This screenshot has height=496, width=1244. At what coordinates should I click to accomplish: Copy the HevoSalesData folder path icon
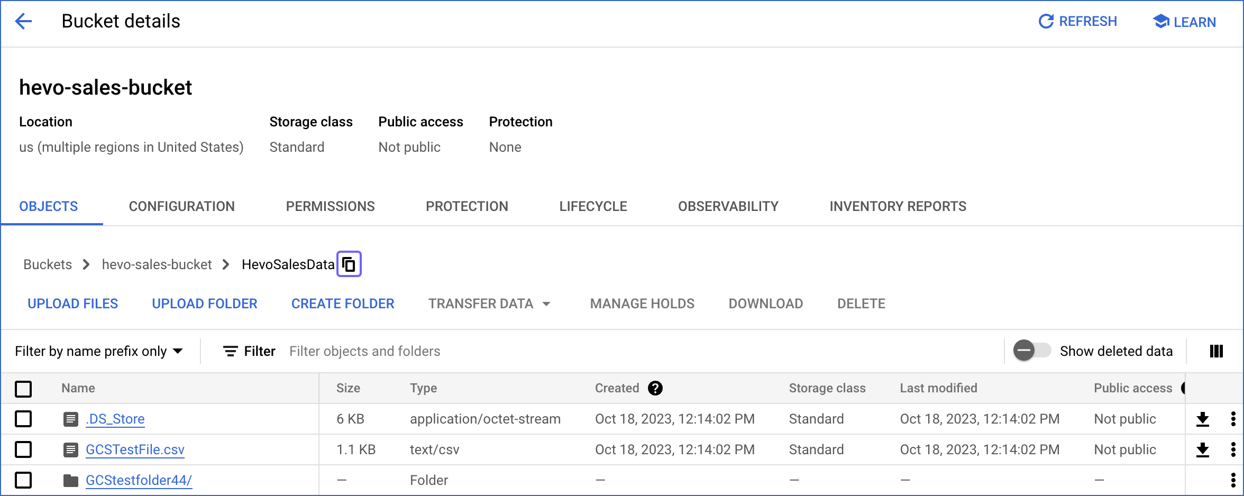pos(349,264)
